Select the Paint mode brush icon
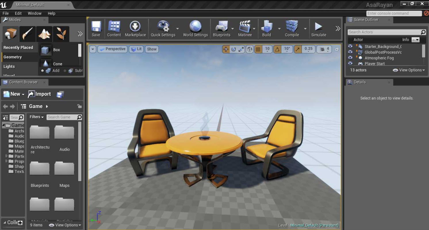Image resolution: width=429 pixels, height=230 pixels. pyautogui.click(x=28, y=34)
